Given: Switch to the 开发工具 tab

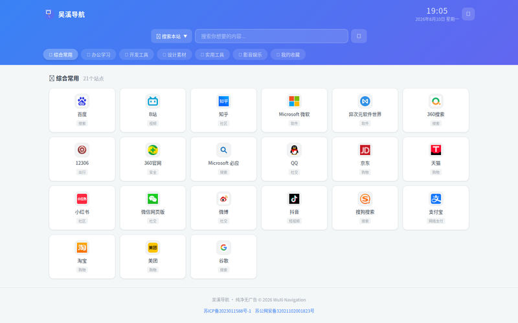Looking at the screenshot, I should [137, 55].
